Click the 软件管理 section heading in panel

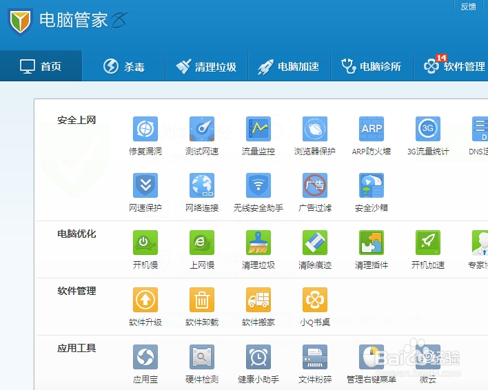pyautogui.click(x=77, y=291)
